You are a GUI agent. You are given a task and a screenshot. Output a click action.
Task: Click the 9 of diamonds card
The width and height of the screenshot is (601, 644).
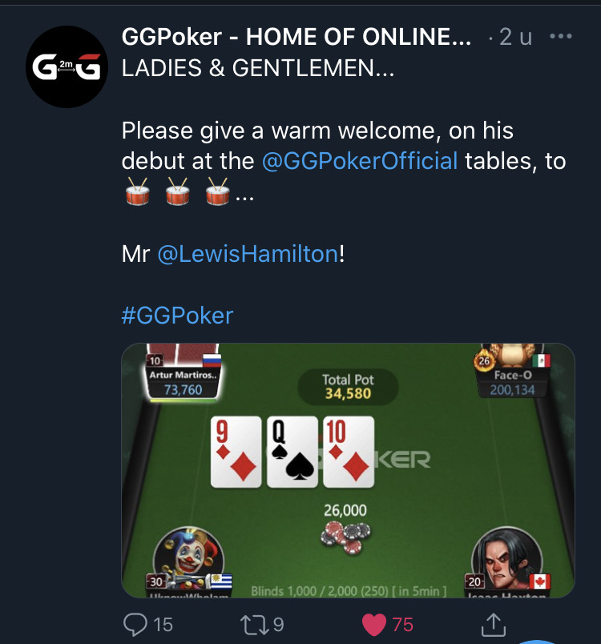[236, 452]
